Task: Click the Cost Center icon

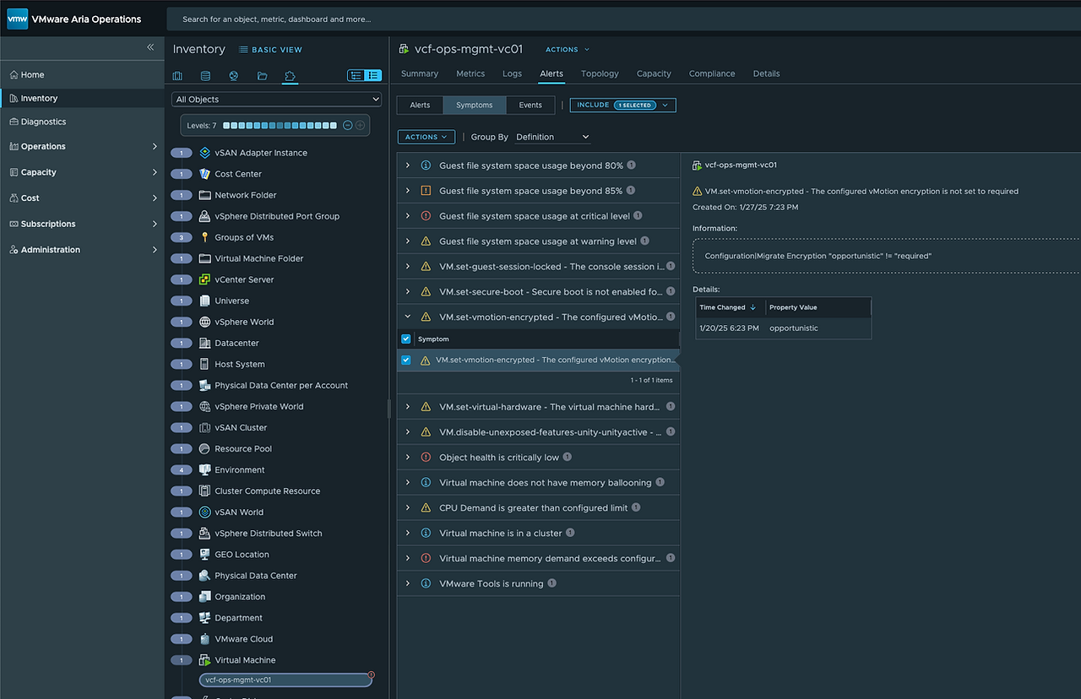Action: [204, 174]
